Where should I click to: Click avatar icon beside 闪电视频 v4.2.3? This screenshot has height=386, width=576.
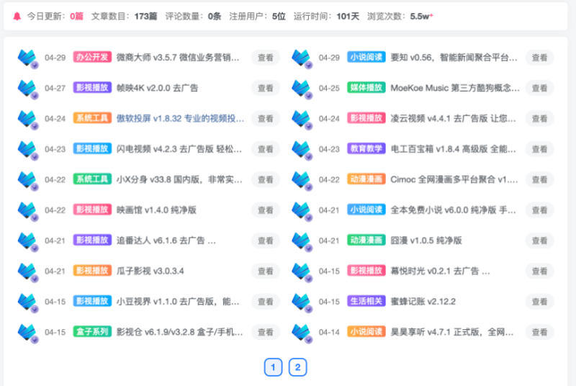[x=28, y=150]
